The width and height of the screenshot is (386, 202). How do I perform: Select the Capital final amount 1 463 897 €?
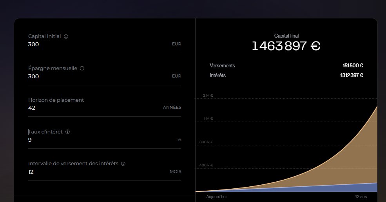[x=286, y=46]
